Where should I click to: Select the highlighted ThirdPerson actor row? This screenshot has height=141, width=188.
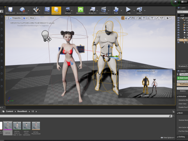183,40
